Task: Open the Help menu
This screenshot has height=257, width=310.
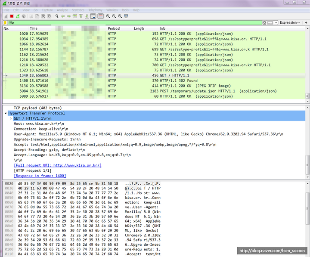Action: 136,10
